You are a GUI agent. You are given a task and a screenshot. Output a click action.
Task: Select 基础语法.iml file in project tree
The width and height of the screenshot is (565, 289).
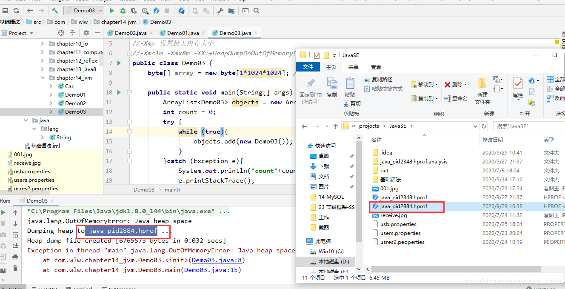[42, 146]
